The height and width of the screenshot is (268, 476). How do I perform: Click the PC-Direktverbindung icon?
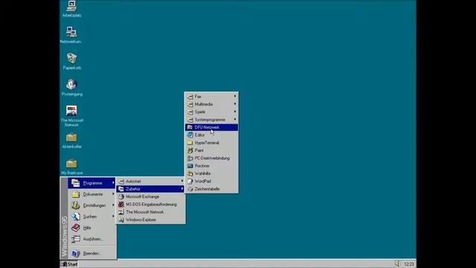pos(190,158)
